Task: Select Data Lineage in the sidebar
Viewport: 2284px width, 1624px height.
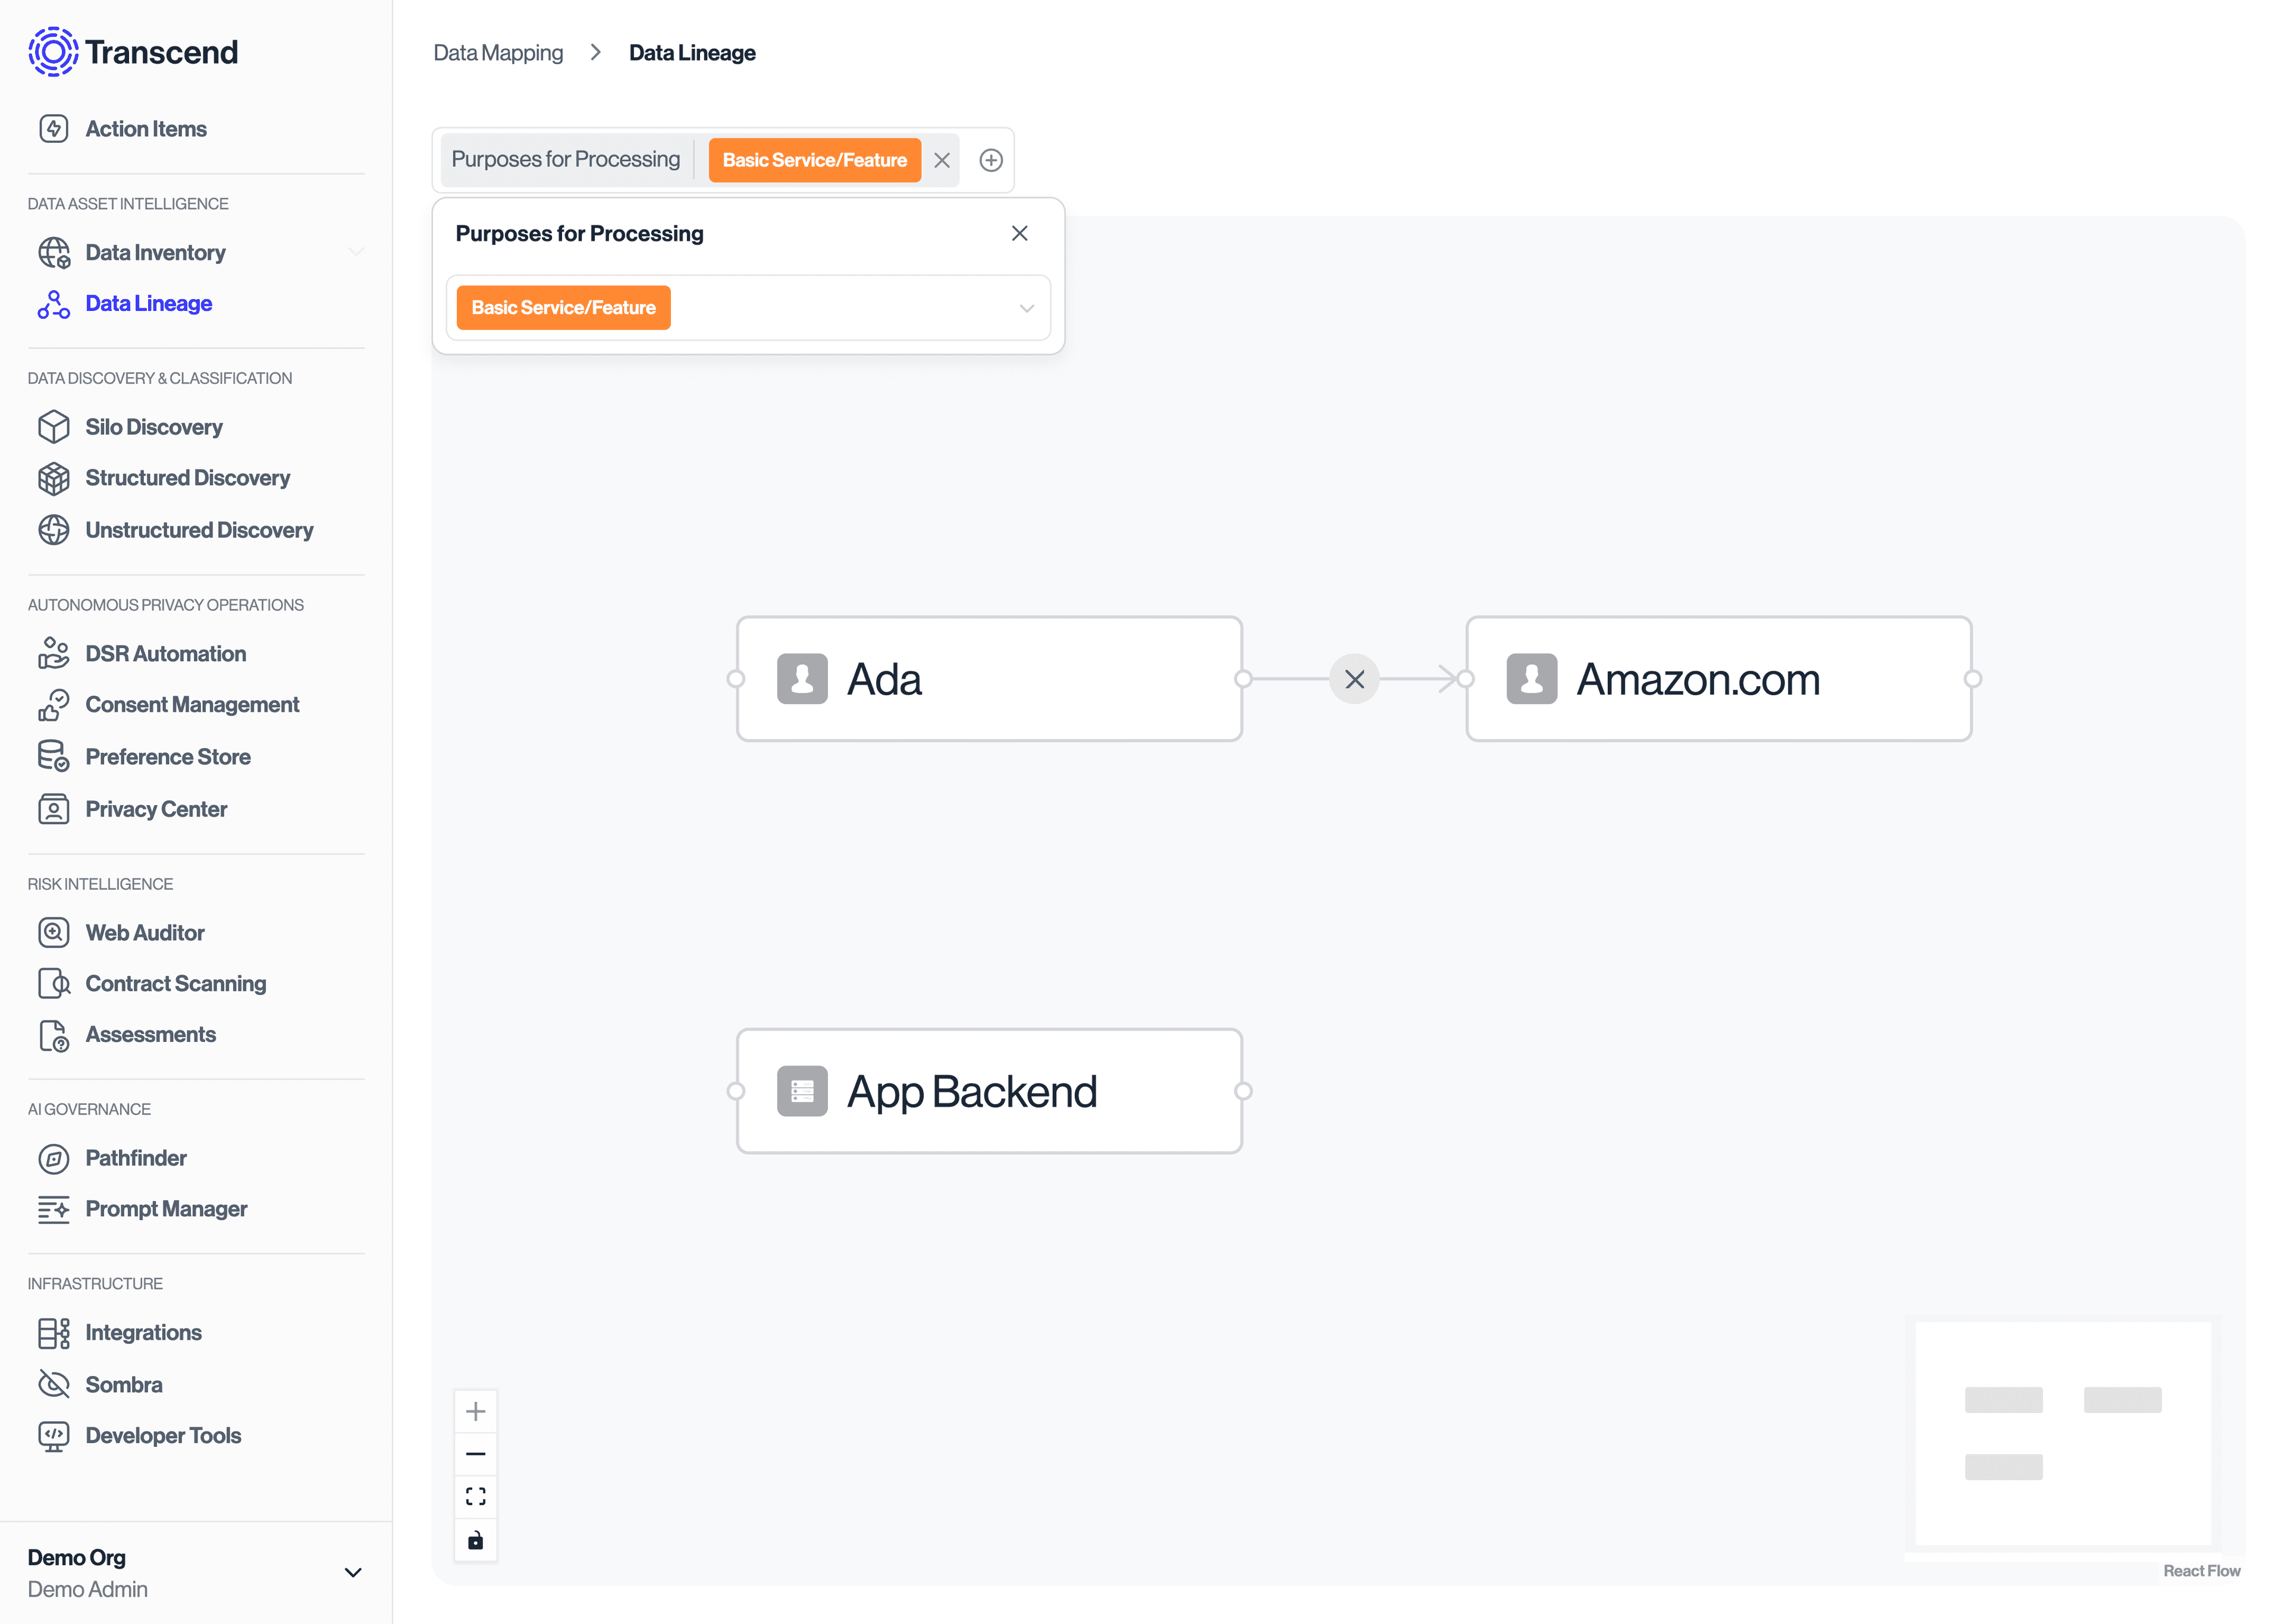Action: point(148,303)
